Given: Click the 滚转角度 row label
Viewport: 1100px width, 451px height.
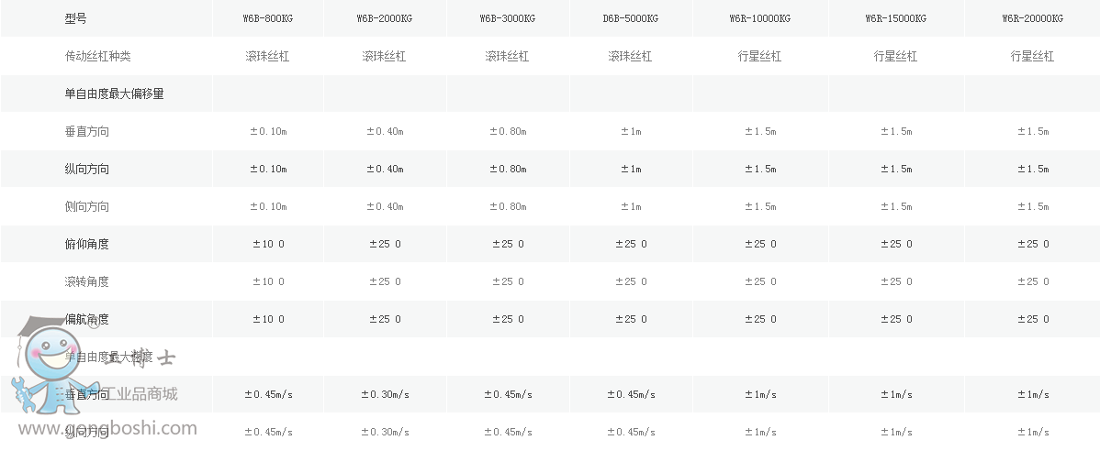Looking at the screenshot, I should [86, 281].
